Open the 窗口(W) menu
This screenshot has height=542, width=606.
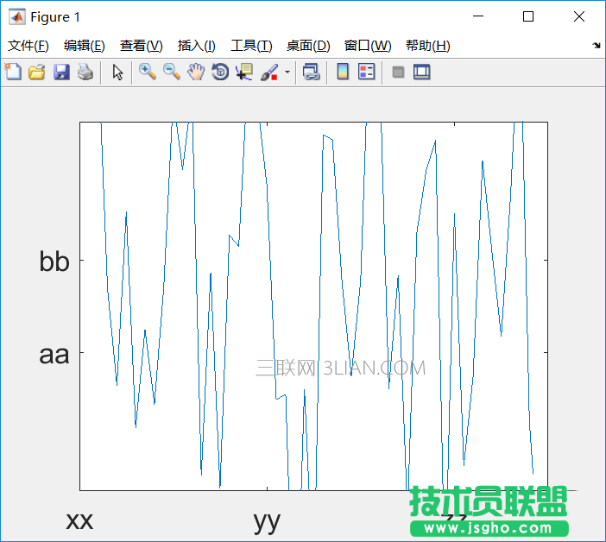[x=368, y=46]
